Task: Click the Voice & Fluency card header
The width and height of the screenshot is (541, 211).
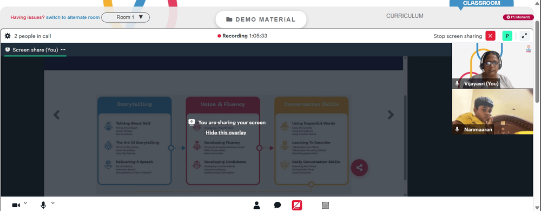Action: 223,104
